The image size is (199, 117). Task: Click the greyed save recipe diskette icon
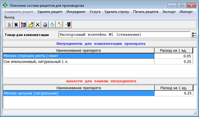coord(9,25)
